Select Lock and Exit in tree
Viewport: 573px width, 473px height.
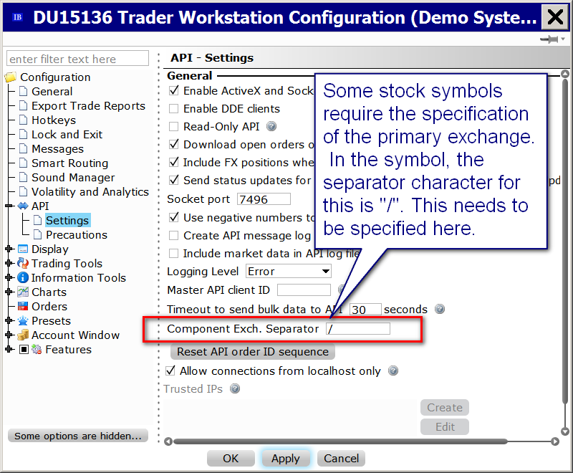tap(67, 134)
